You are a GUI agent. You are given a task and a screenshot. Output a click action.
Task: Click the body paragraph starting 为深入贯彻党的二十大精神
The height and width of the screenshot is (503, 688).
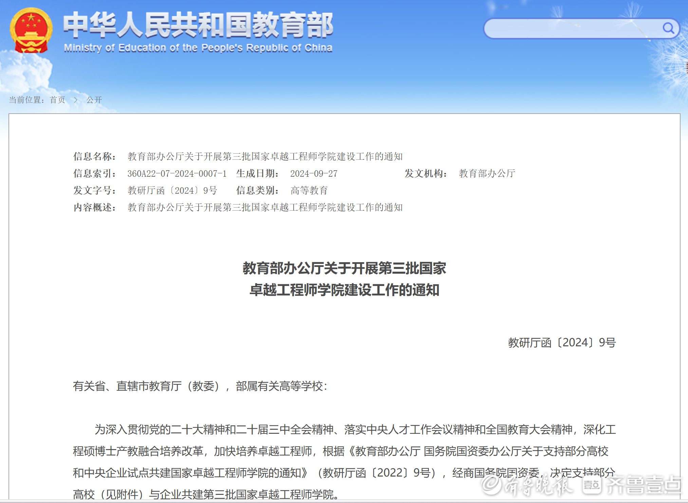coord(344,462)
